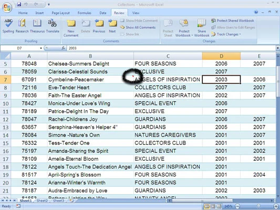Click cell Cymbeline-Peacemaker
Viewport: 280px width, 210px height.
[x=90, y=80]
